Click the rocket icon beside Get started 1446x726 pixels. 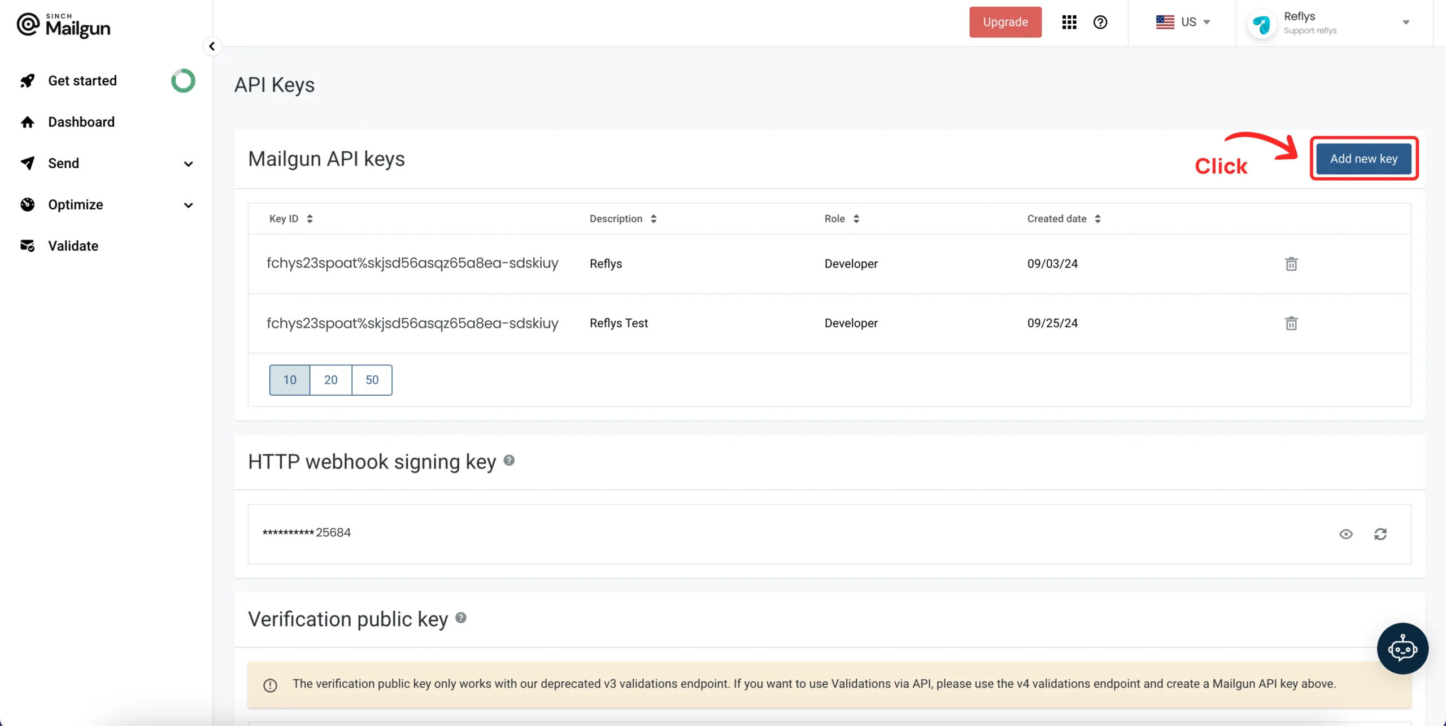tap(27, 81)
